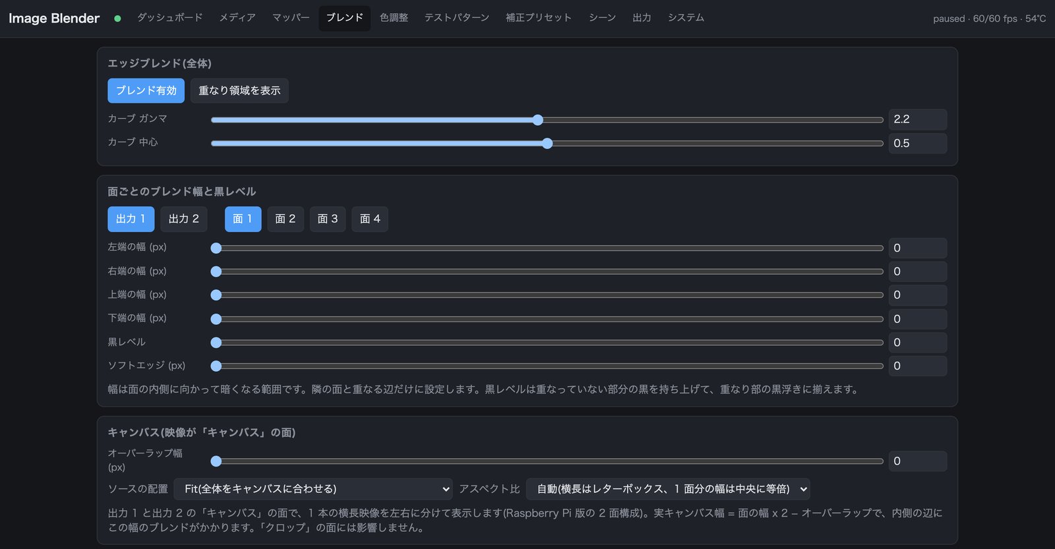Switch to the メディア tab

click(237, 18)
